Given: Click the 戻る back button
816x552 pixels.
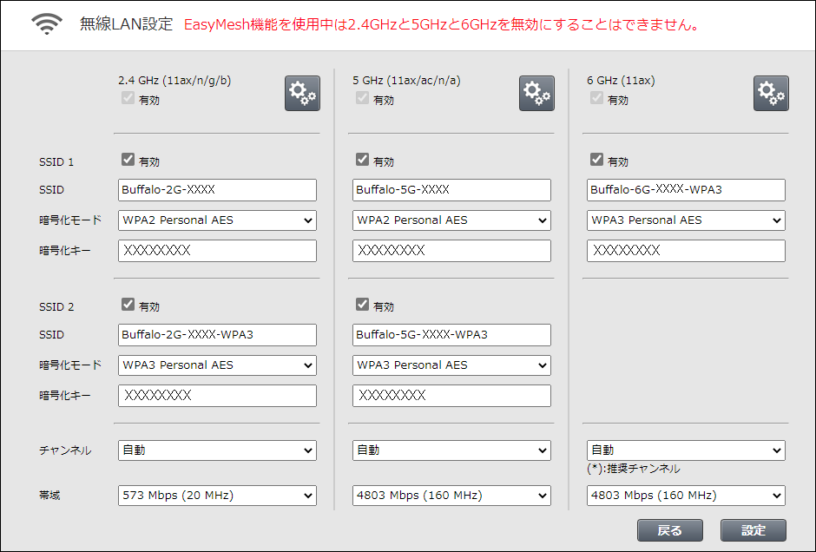Looking at the screenshot, I should click(670, 530).
